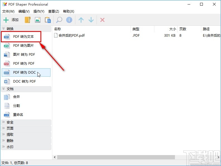Click the paste-from-clipboard toolbar icon
Image resolution: width=221 pixels, height=166 pixels.
(x=48, y=20)
